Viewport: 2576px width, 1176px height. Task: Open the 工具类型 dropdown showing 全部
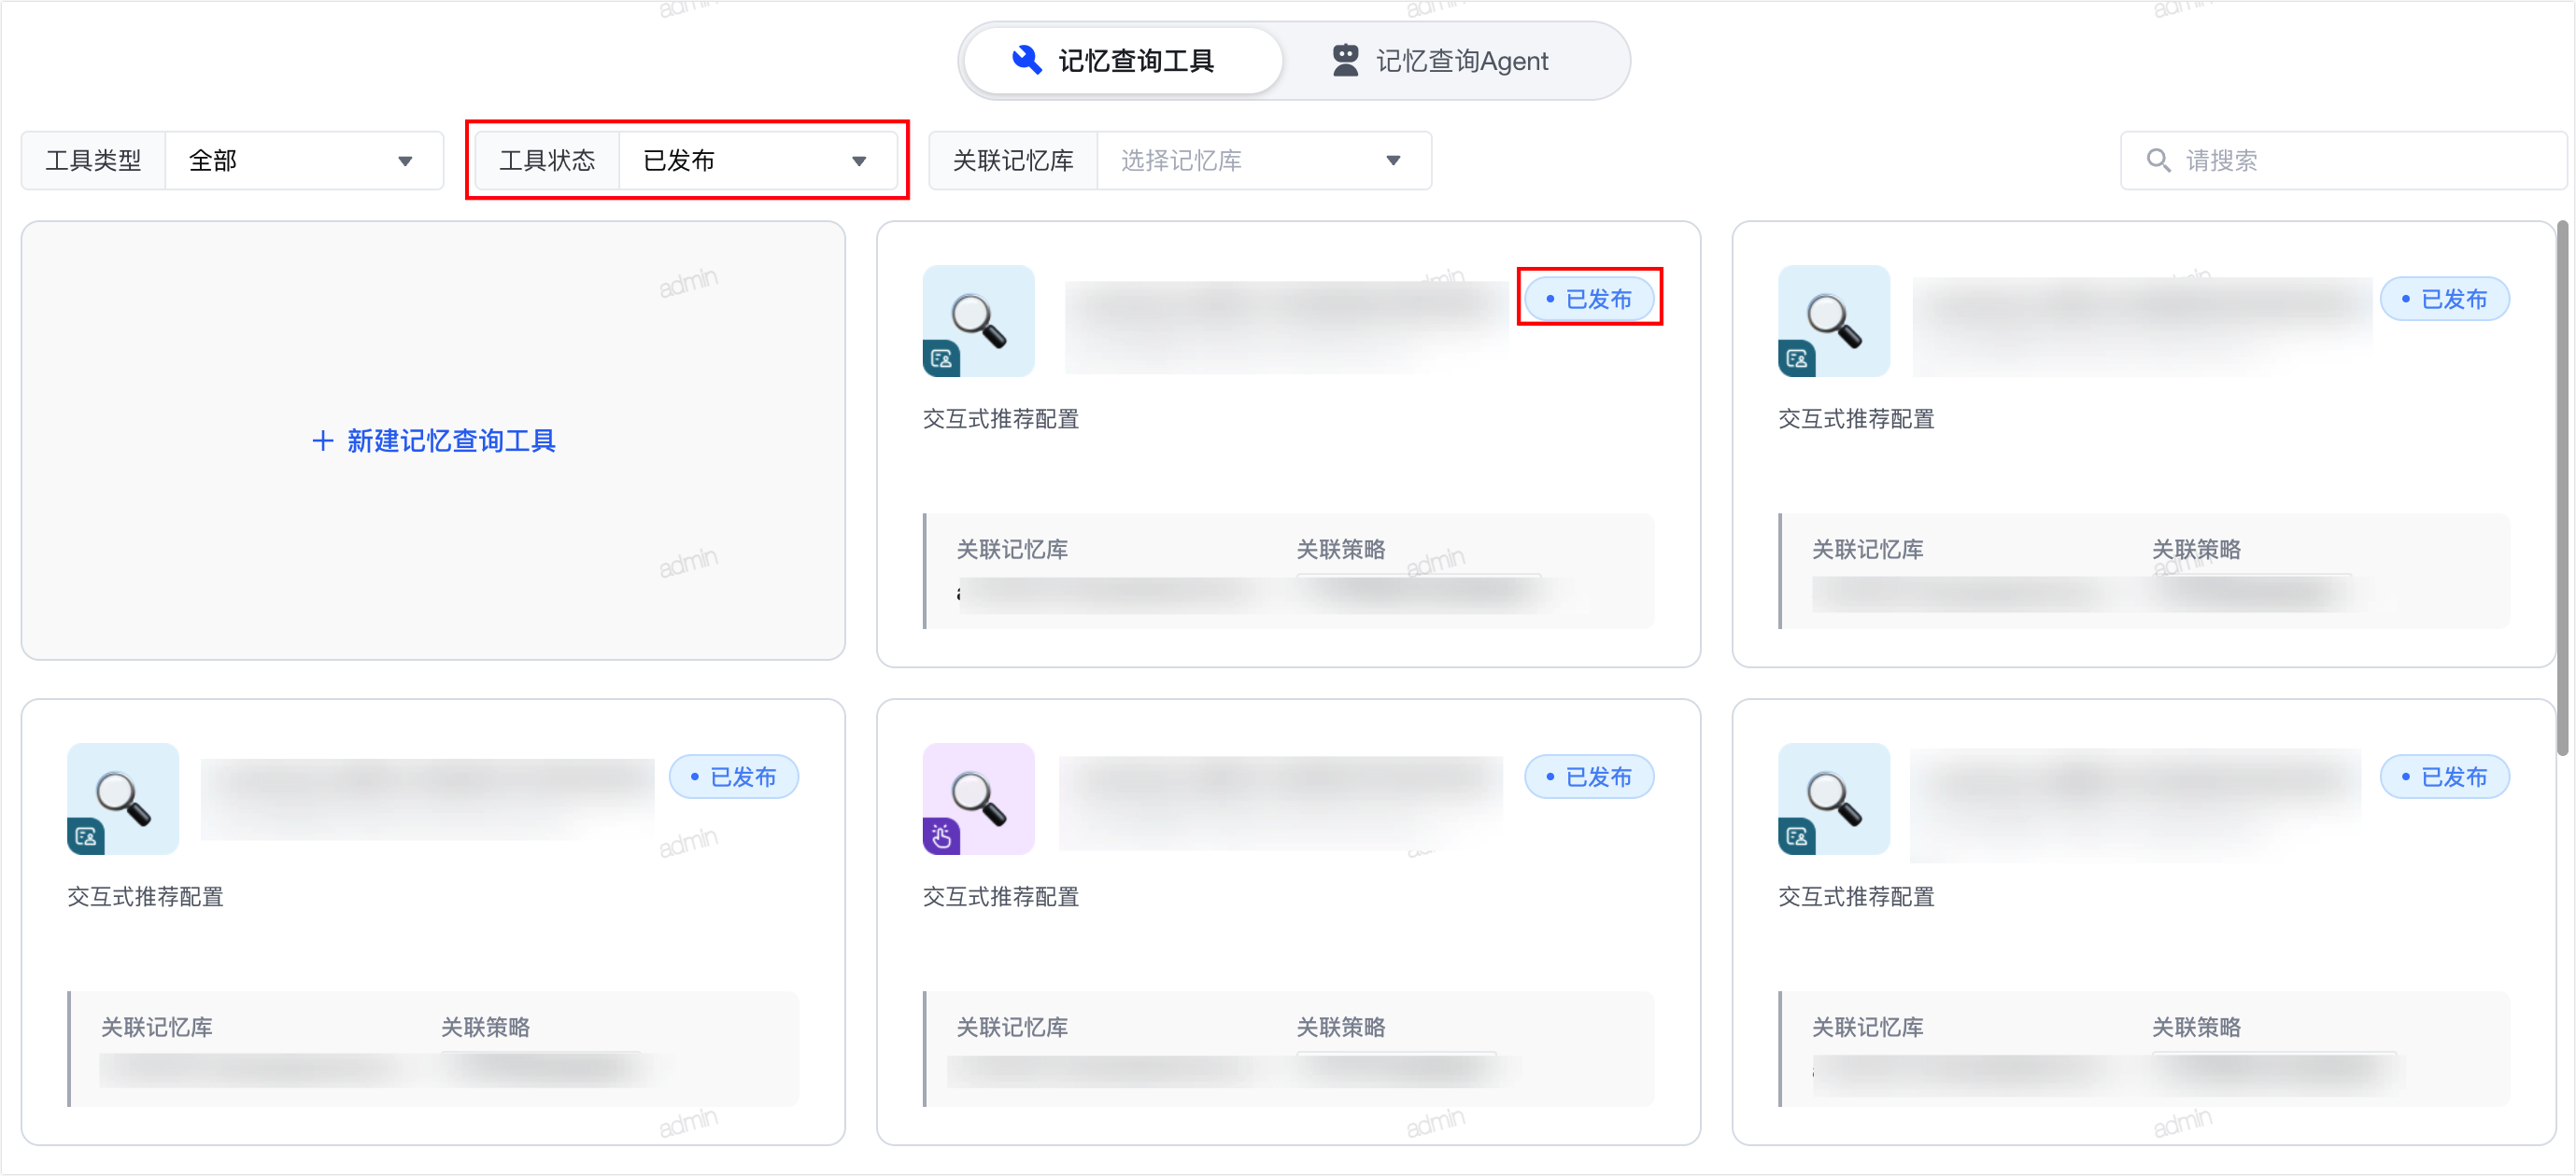click(x=303, y=161)
